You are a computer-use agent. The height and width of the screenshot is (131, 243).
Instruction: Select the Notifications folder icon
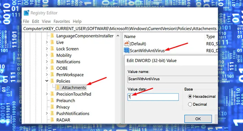tap(52, 62)
